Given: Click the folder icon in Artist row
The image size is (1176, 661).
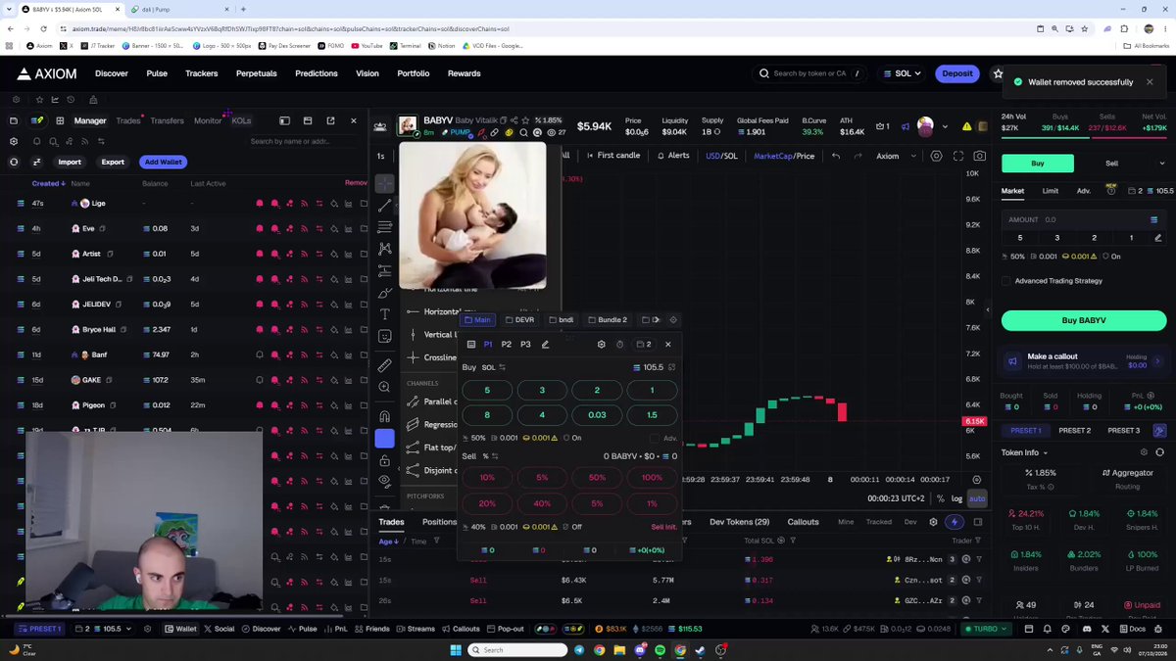Looking at the screenshot, I should [x=364, y=255].
